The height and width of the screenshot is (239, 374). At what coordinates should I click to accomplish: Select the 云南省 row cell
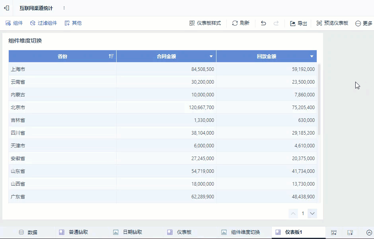pos(62,82)
